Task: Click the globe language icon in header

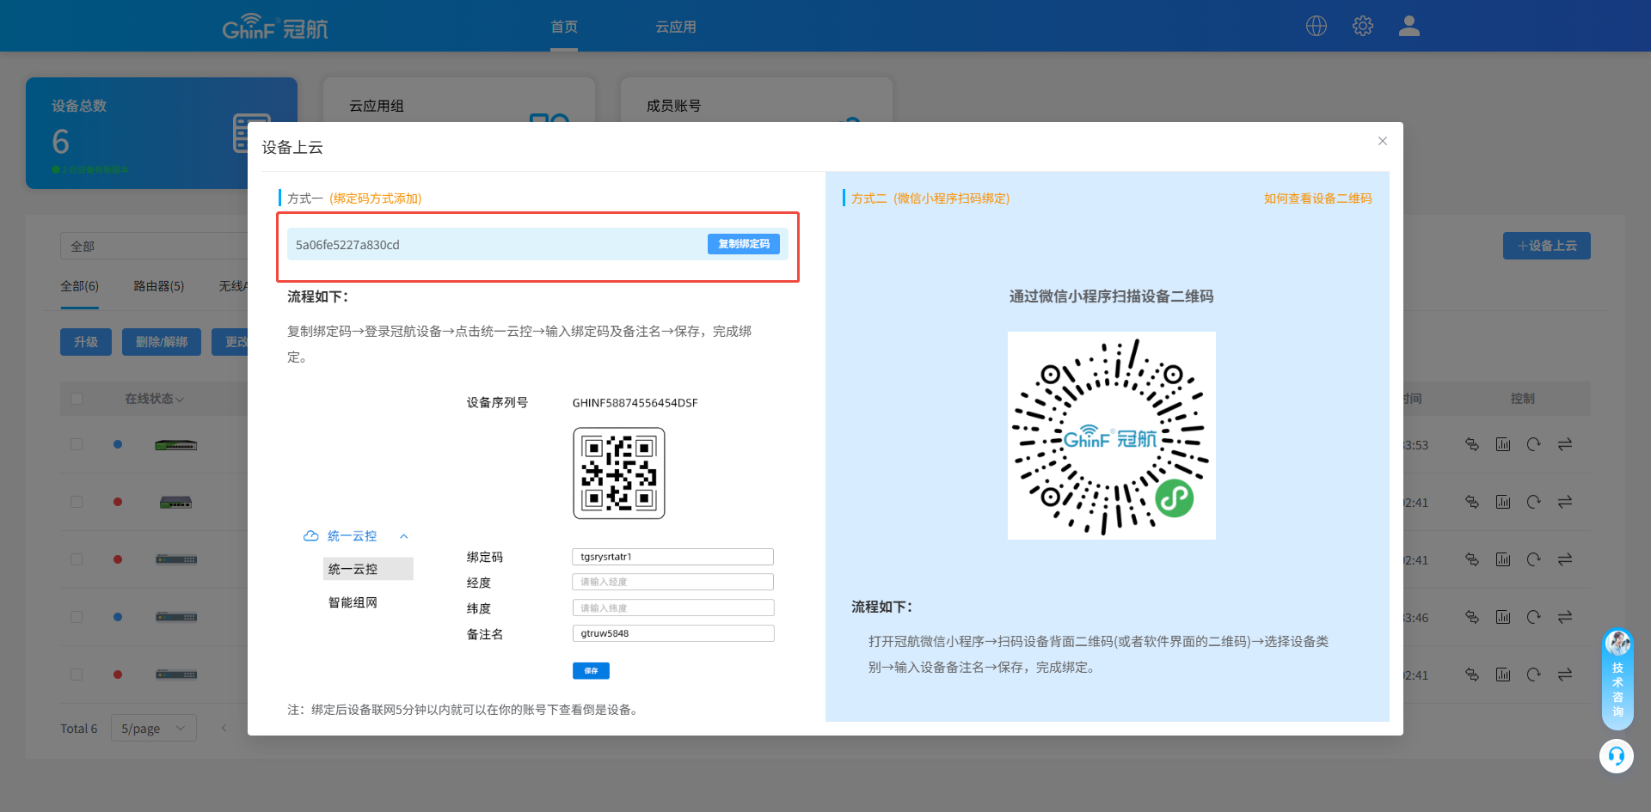Action: [1316, 26]
